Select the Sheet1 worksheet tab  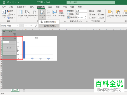pyautogui.click(x=15, y=90)
